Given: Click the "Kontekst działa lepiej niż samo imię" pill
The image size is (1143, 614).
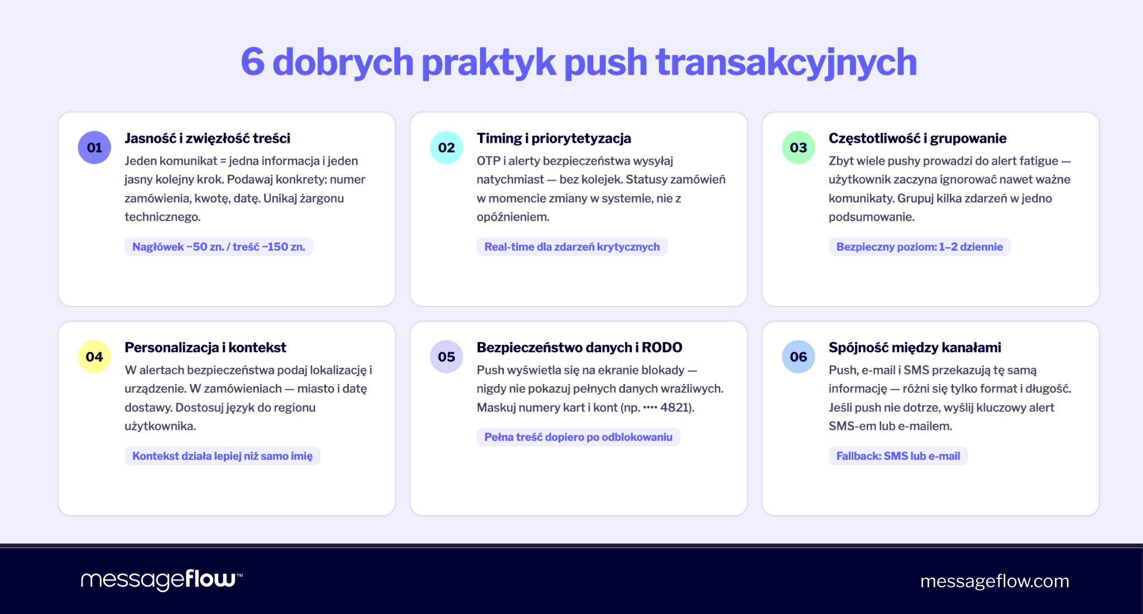Looking at the screenshot, I should [223, 456].
